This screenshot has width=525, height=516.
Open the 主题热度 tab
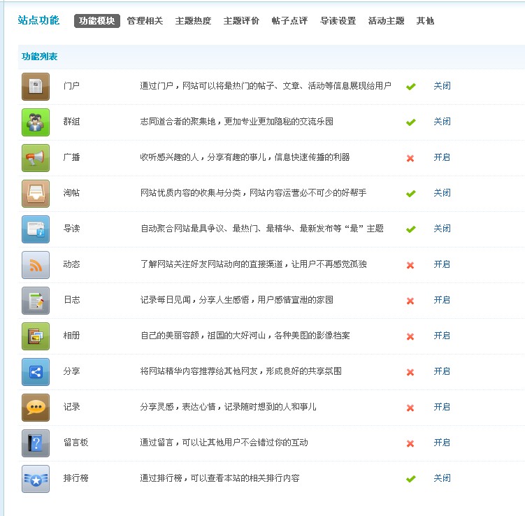pyautogui.click(x=193, y=21)
